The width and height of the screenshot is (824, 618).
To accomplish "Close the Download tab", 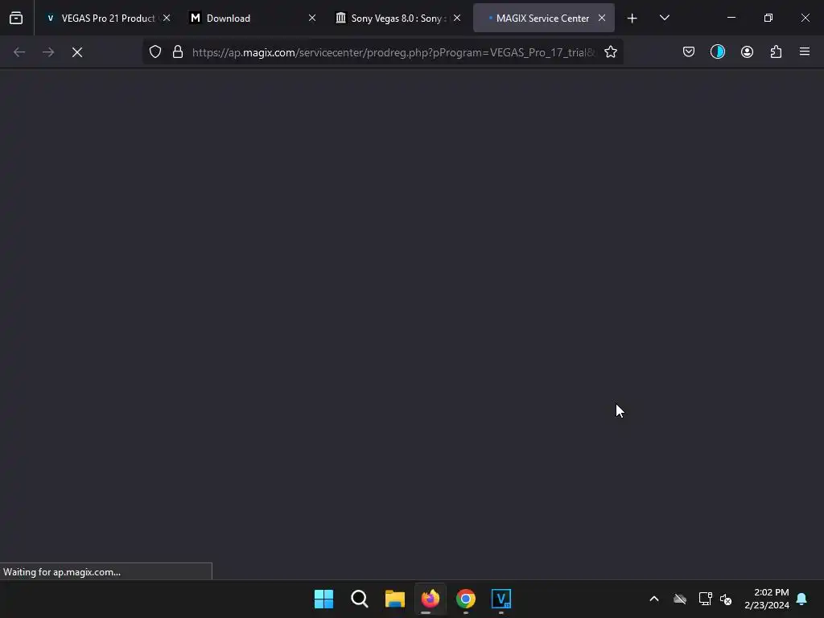I will coord(312,18).
